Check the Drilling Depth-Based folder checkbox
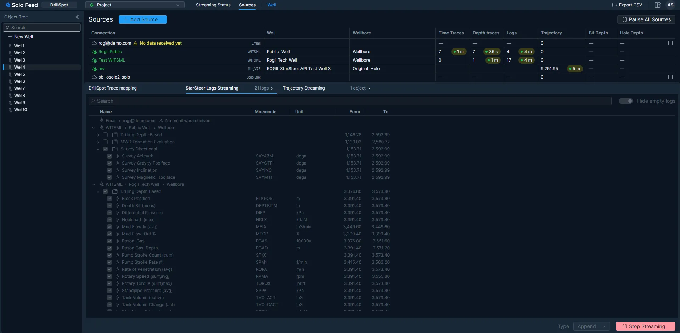680x333 pixels. (x=105, y=135)
